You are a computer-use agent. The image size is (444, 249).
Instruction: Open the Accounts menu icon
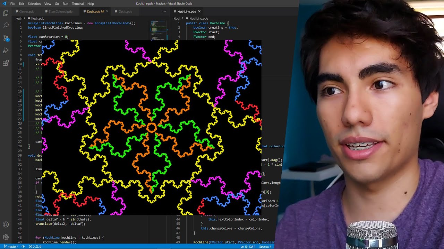tap(6, 225)
